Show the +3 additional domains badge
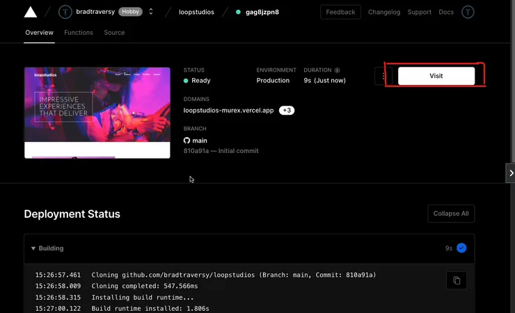Image resolution: width=515 pixels, height=313 pixels. (x=287, y=110)
